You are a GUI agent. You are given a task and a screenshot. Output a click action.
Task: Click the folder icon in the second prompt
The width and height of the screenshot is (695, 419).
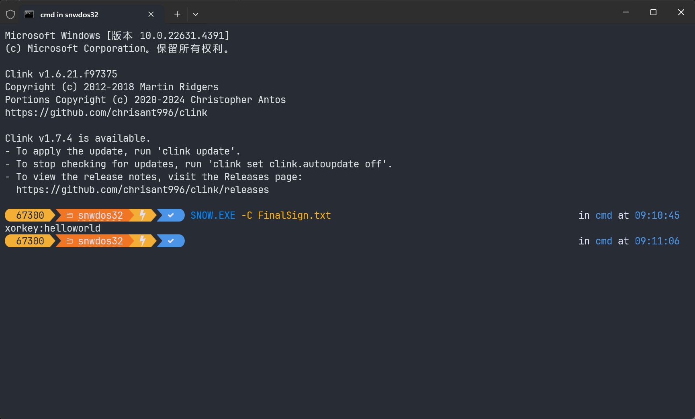click(69, 241)
